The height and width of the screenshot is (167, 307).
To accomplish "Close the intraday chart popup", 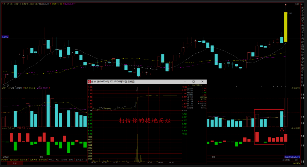I will 202,82.
